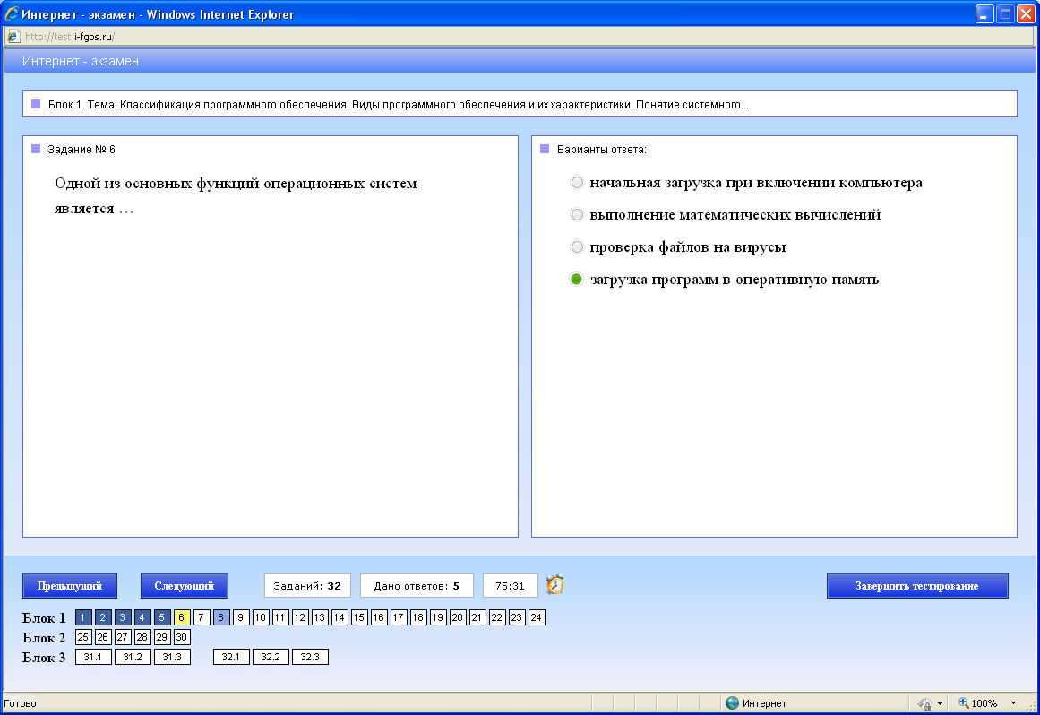Screen dimensions: 1040x715
Task: Go to question 5 box
Action: [162, 617]
